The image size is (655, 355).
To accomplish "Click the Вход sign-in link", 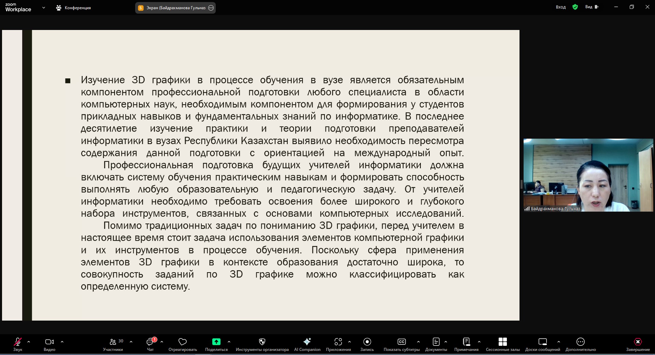I will [x=560, y=7].
